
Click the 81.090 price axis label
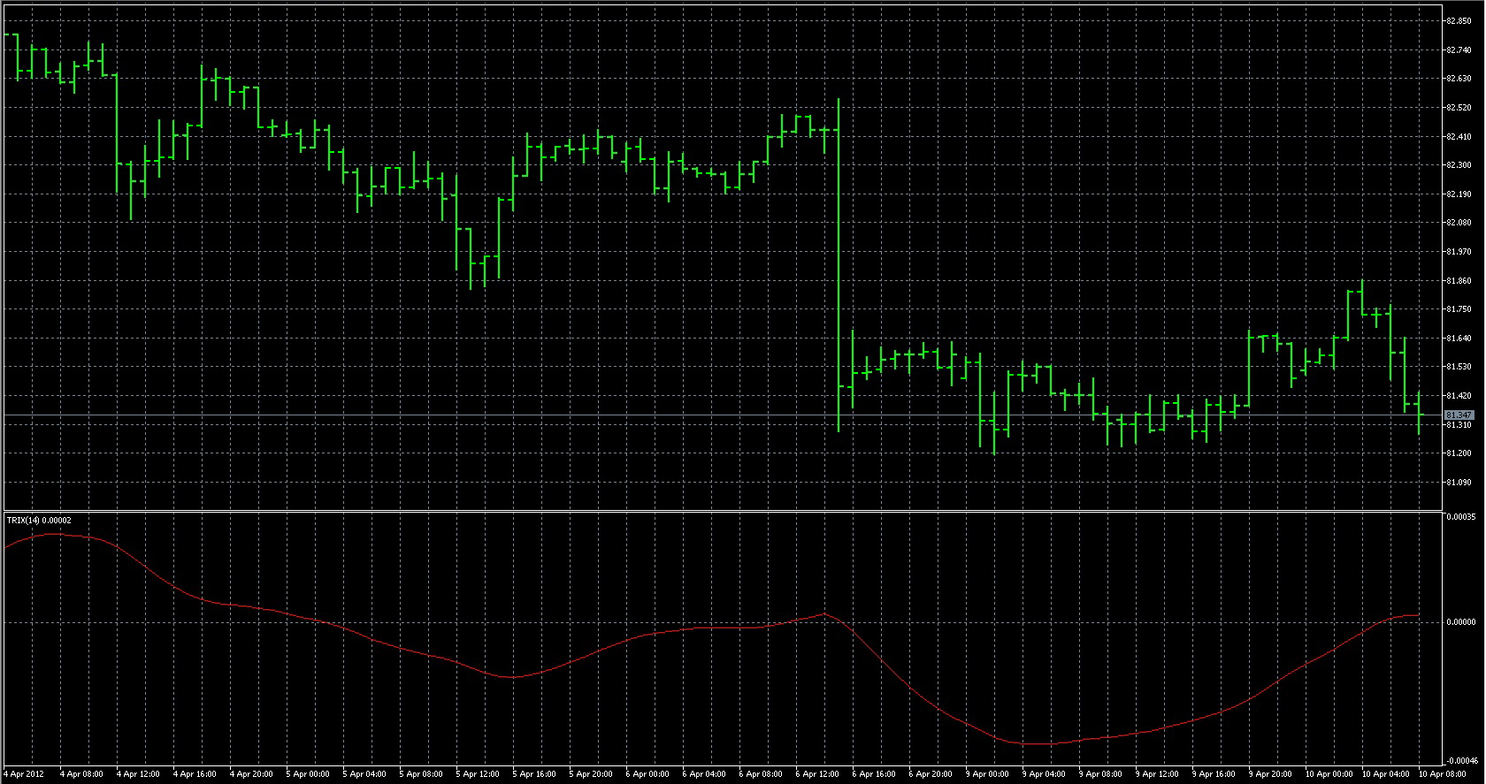pyautogui.click(x=1459, y=483)
